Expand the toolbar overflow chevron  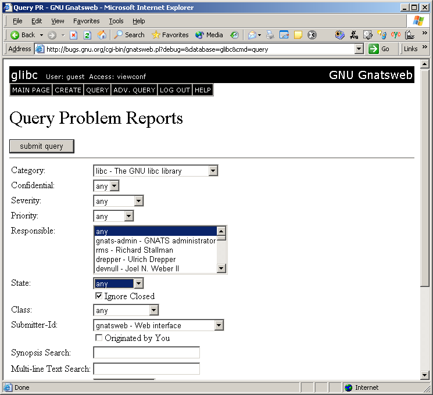(424, 33)
